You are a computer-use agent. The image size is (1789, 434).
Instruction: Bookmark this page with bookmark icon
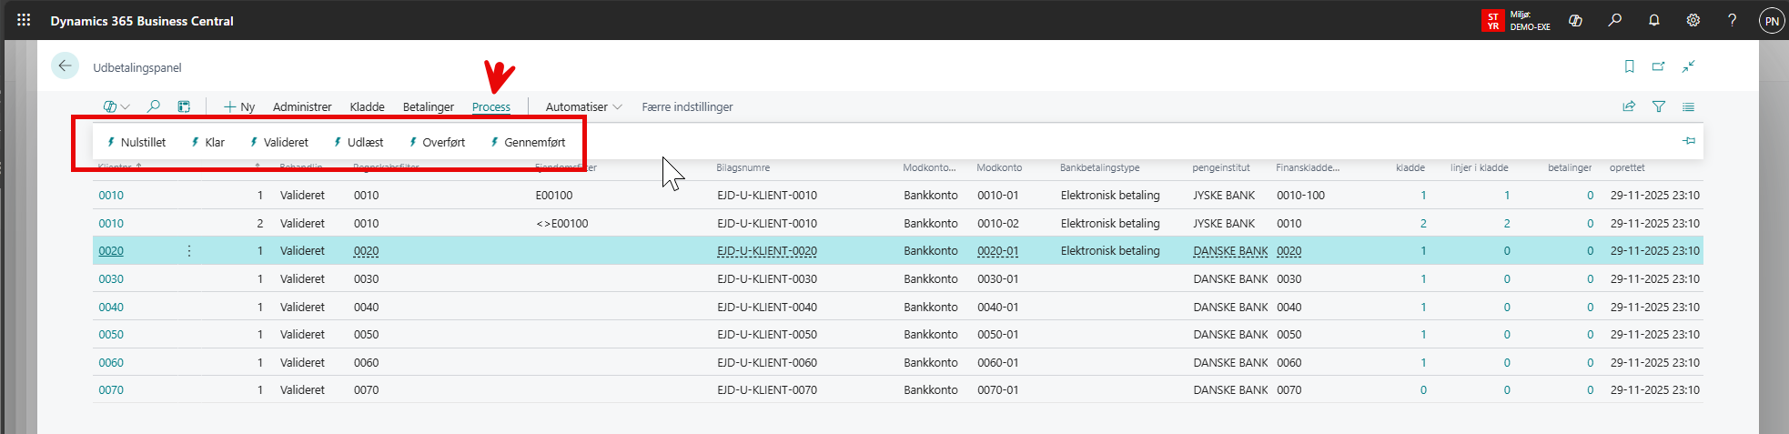click(x=1629, y=66)
